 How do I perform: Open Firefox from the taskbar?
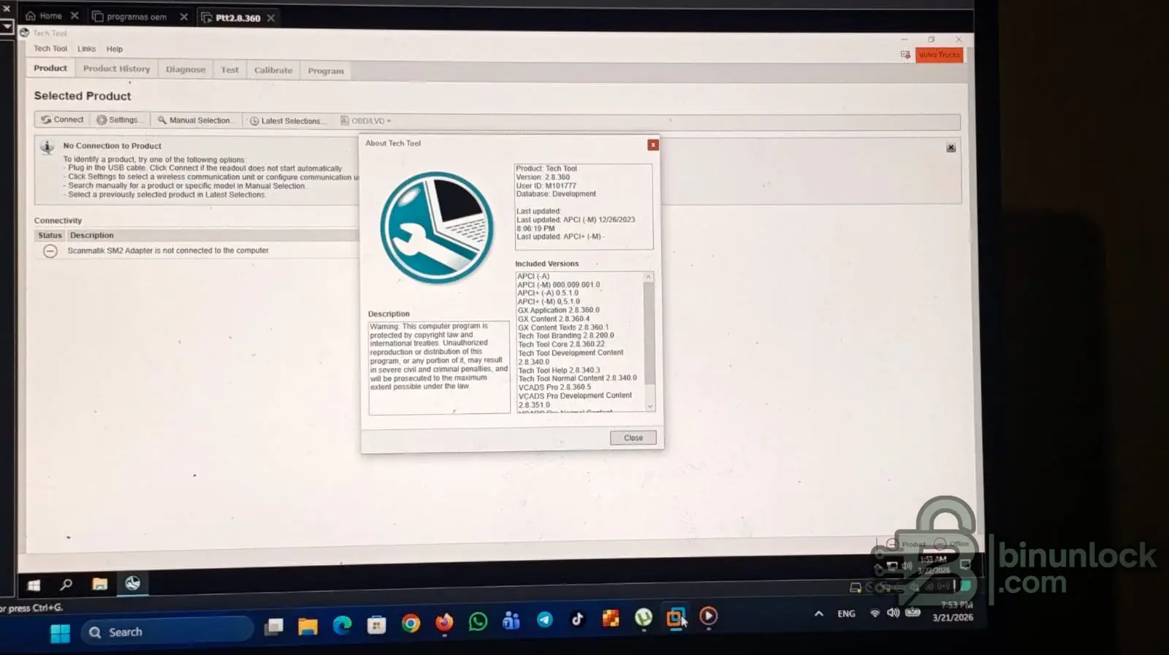click(444, 622)
